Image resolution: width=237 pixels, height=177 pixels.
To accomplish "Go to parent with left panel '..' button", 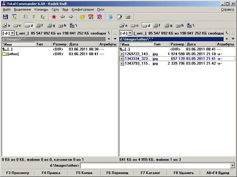I will tap(115, 33).
